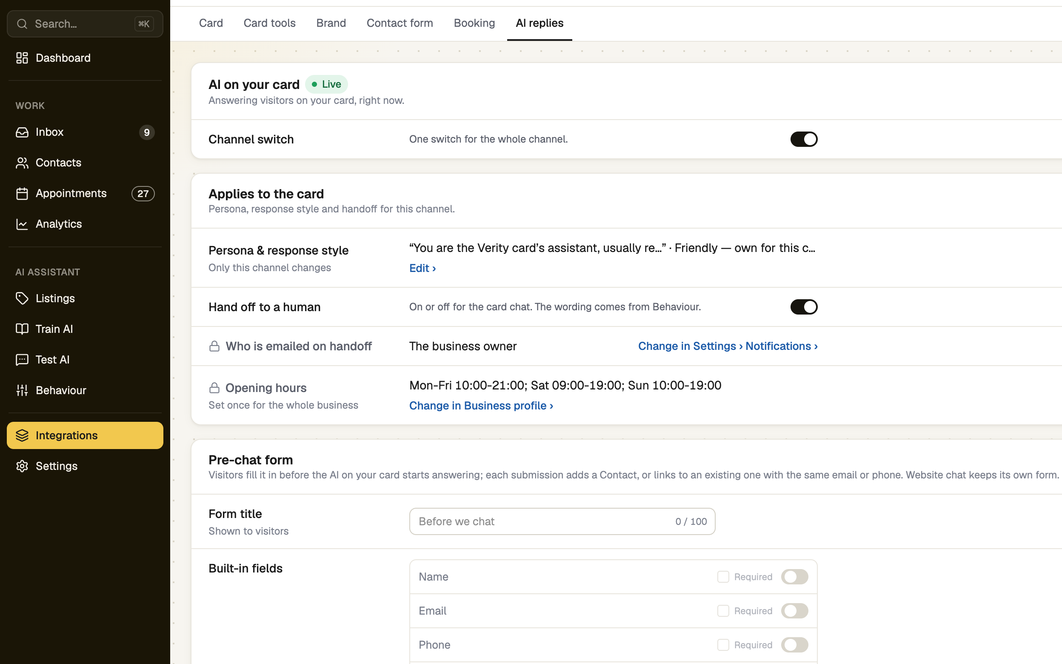Click the Inbox unread count badge 9
The width and height of the screenshot is (1062, 664).
coord(147,133)
